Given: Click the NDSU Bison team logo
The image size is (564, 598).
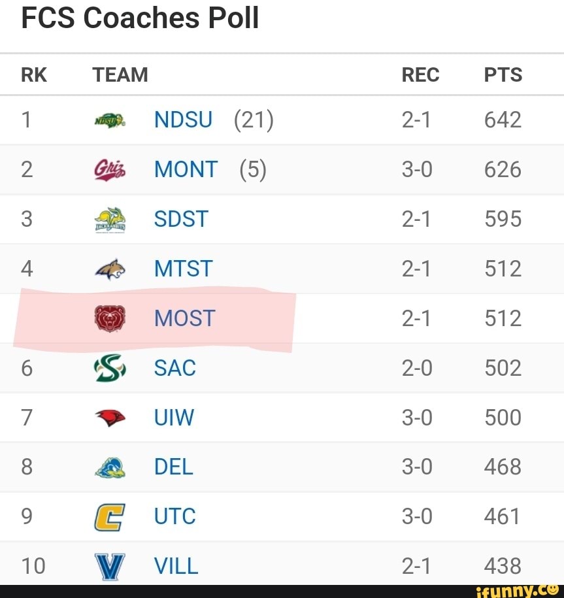Looking at the screenshot, I should pos(110,120).
